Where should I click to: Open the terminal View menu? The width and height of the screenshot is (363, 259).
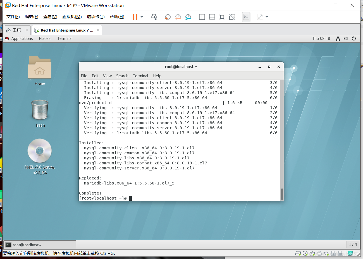point(107,76)
